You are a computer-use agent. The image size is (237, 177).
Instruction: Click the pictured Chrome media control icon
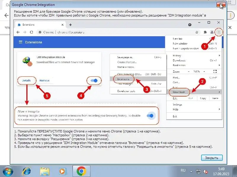(x=190, y=25)
